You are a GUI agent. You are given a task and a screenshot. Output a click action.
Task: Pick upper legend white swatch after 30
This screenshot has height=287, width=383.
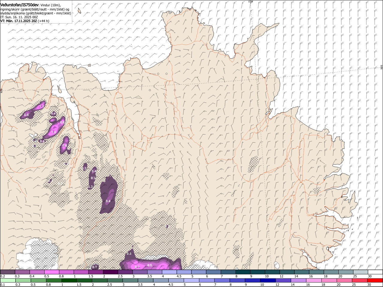tap(375, 272)
